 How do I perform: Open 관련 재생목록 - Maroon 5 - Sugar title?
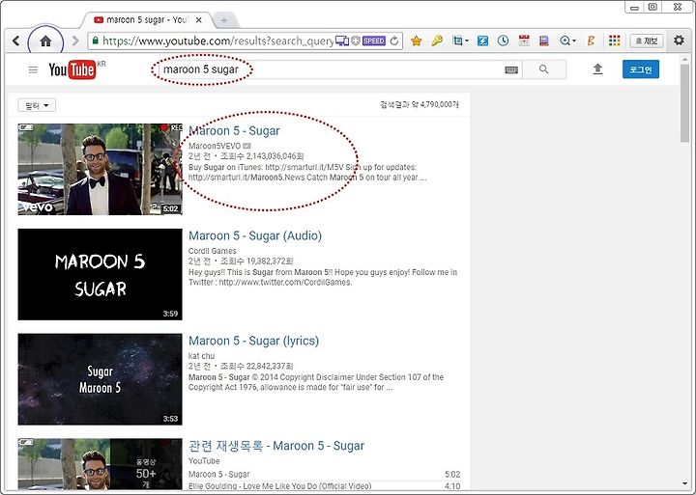pyautogui.click(x=276, y=446)
